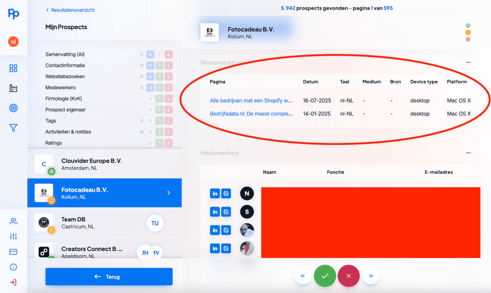Move Contactinformatie down with red arrow

pos(169,65)
